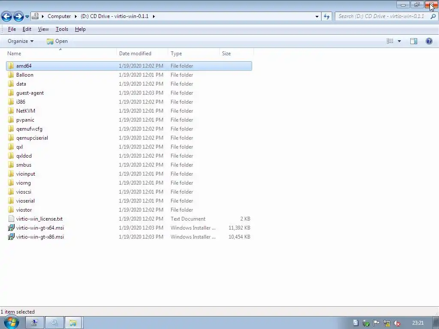
Task: Click the muted volume tray icon
Action: [x=397, y=323]
